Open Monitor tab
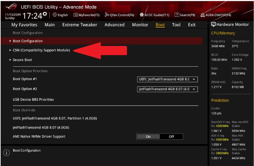 pyautogui.click(x=140, y=25)
